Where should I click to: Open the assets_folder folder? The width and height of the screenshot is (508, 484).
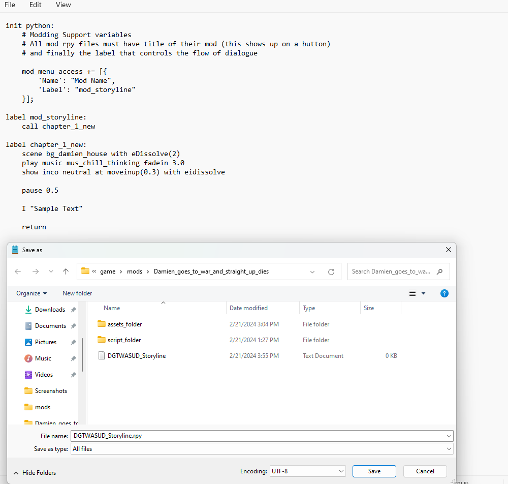tap(124, 324)
